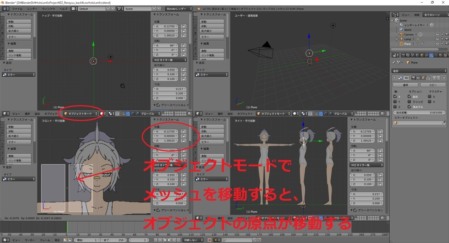The image size is (449, 243).
Task: Enable the クリッピング clipping checkbox
Action: click(x=409, y=102)
